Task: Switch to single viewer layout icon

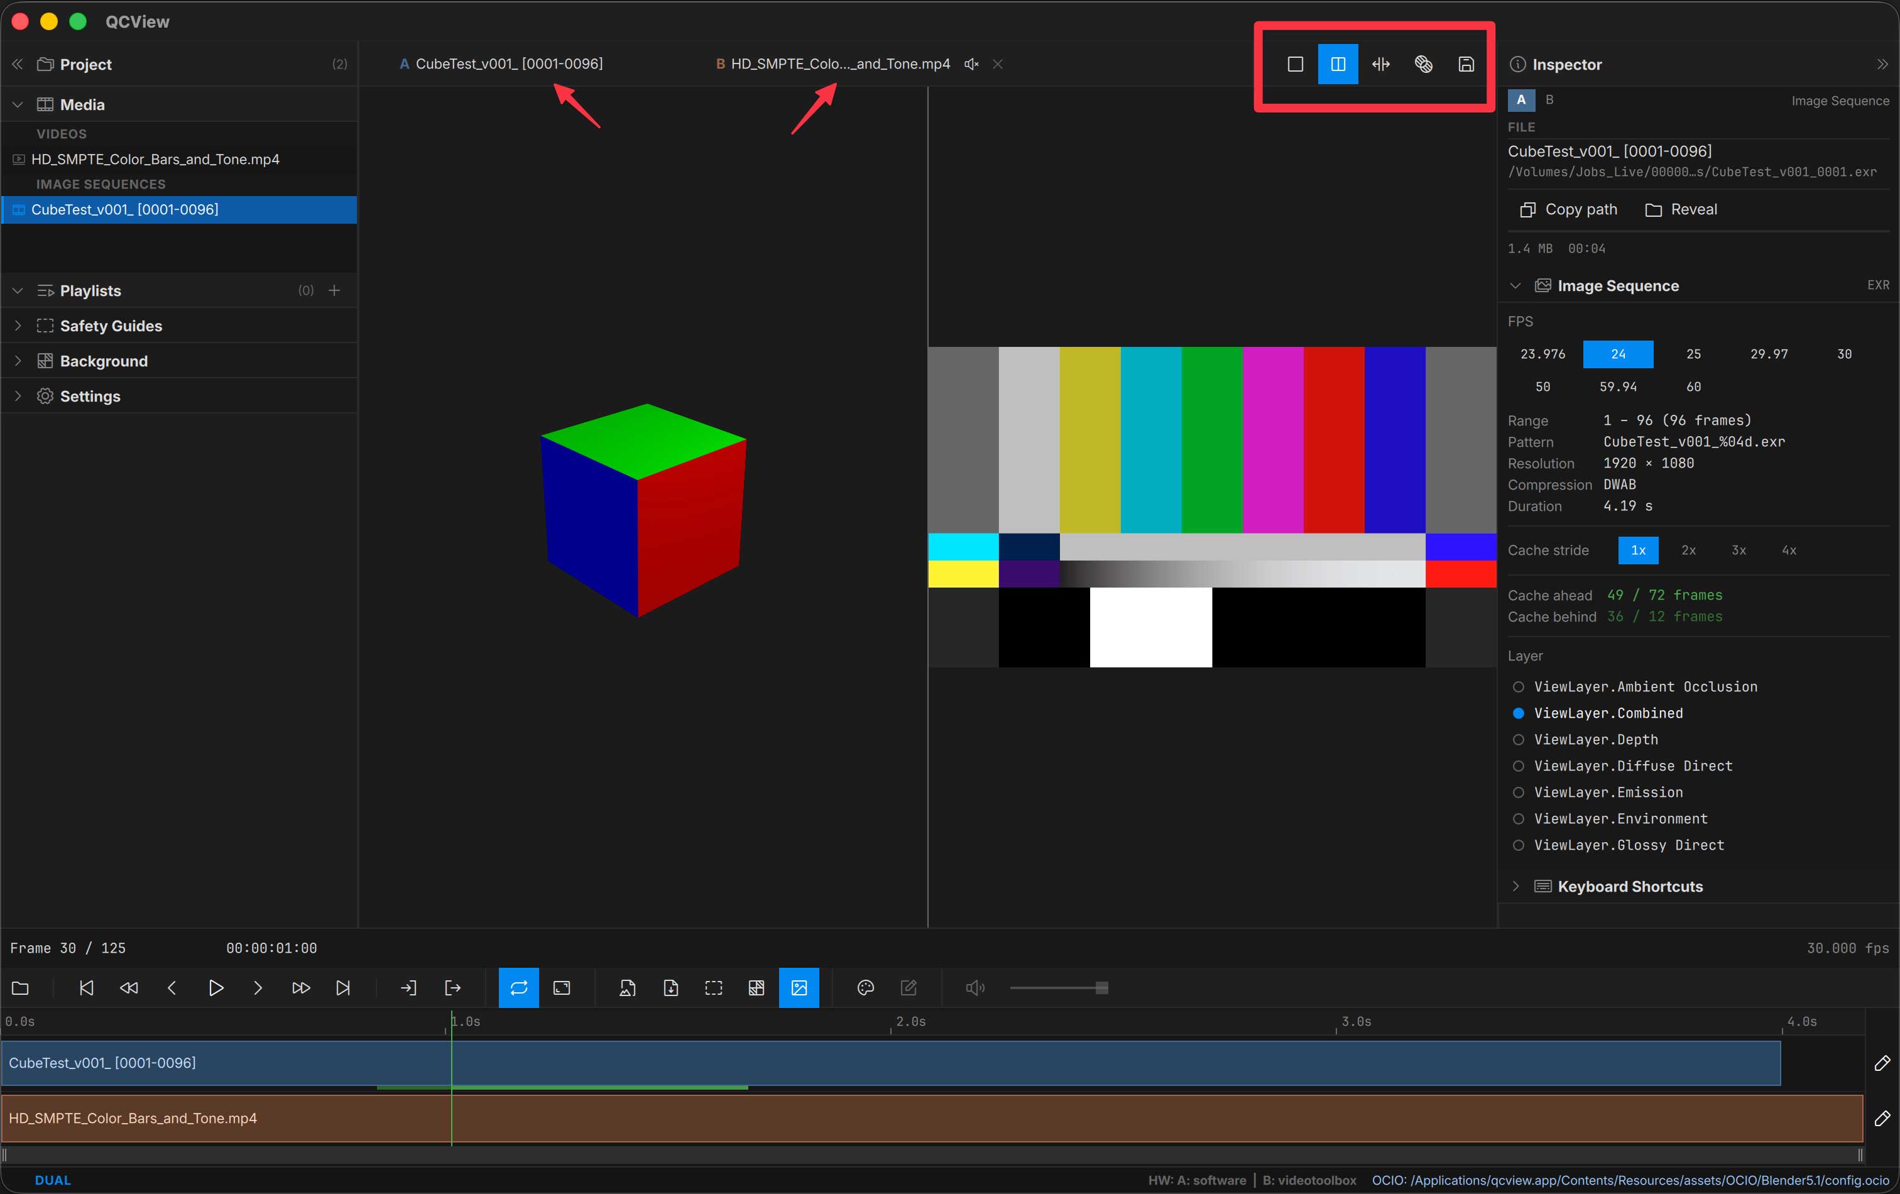Action: tap(1295, 64)
